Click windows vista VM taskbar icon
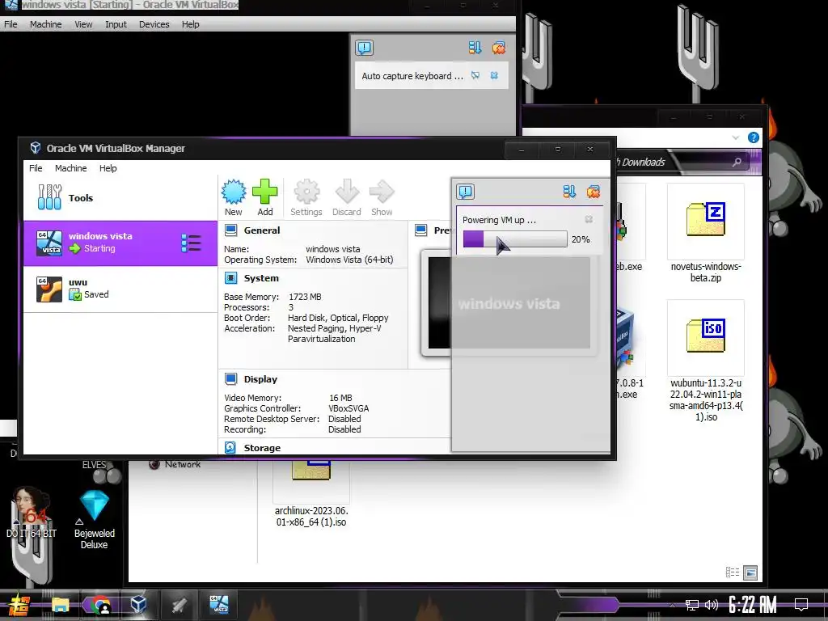Viewport: 828px width, 621px height. point(218,605)
